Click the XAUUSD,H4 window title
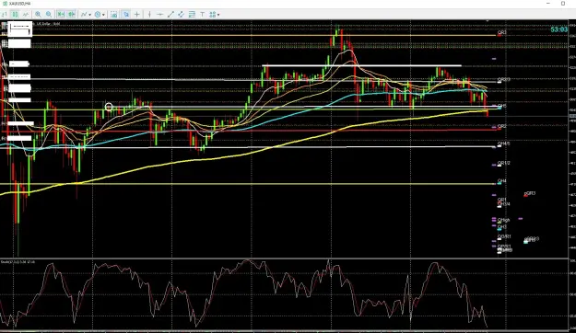Screen dimensions: 576x333 (19, 4)
